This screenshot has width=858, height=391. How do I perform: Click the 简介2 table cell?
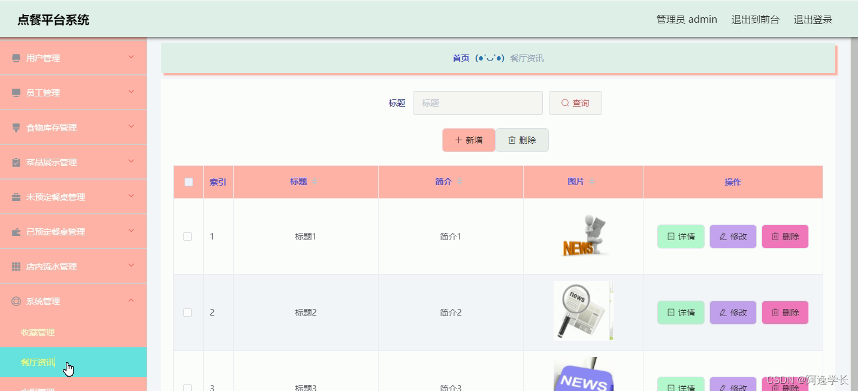pos(451,313)
